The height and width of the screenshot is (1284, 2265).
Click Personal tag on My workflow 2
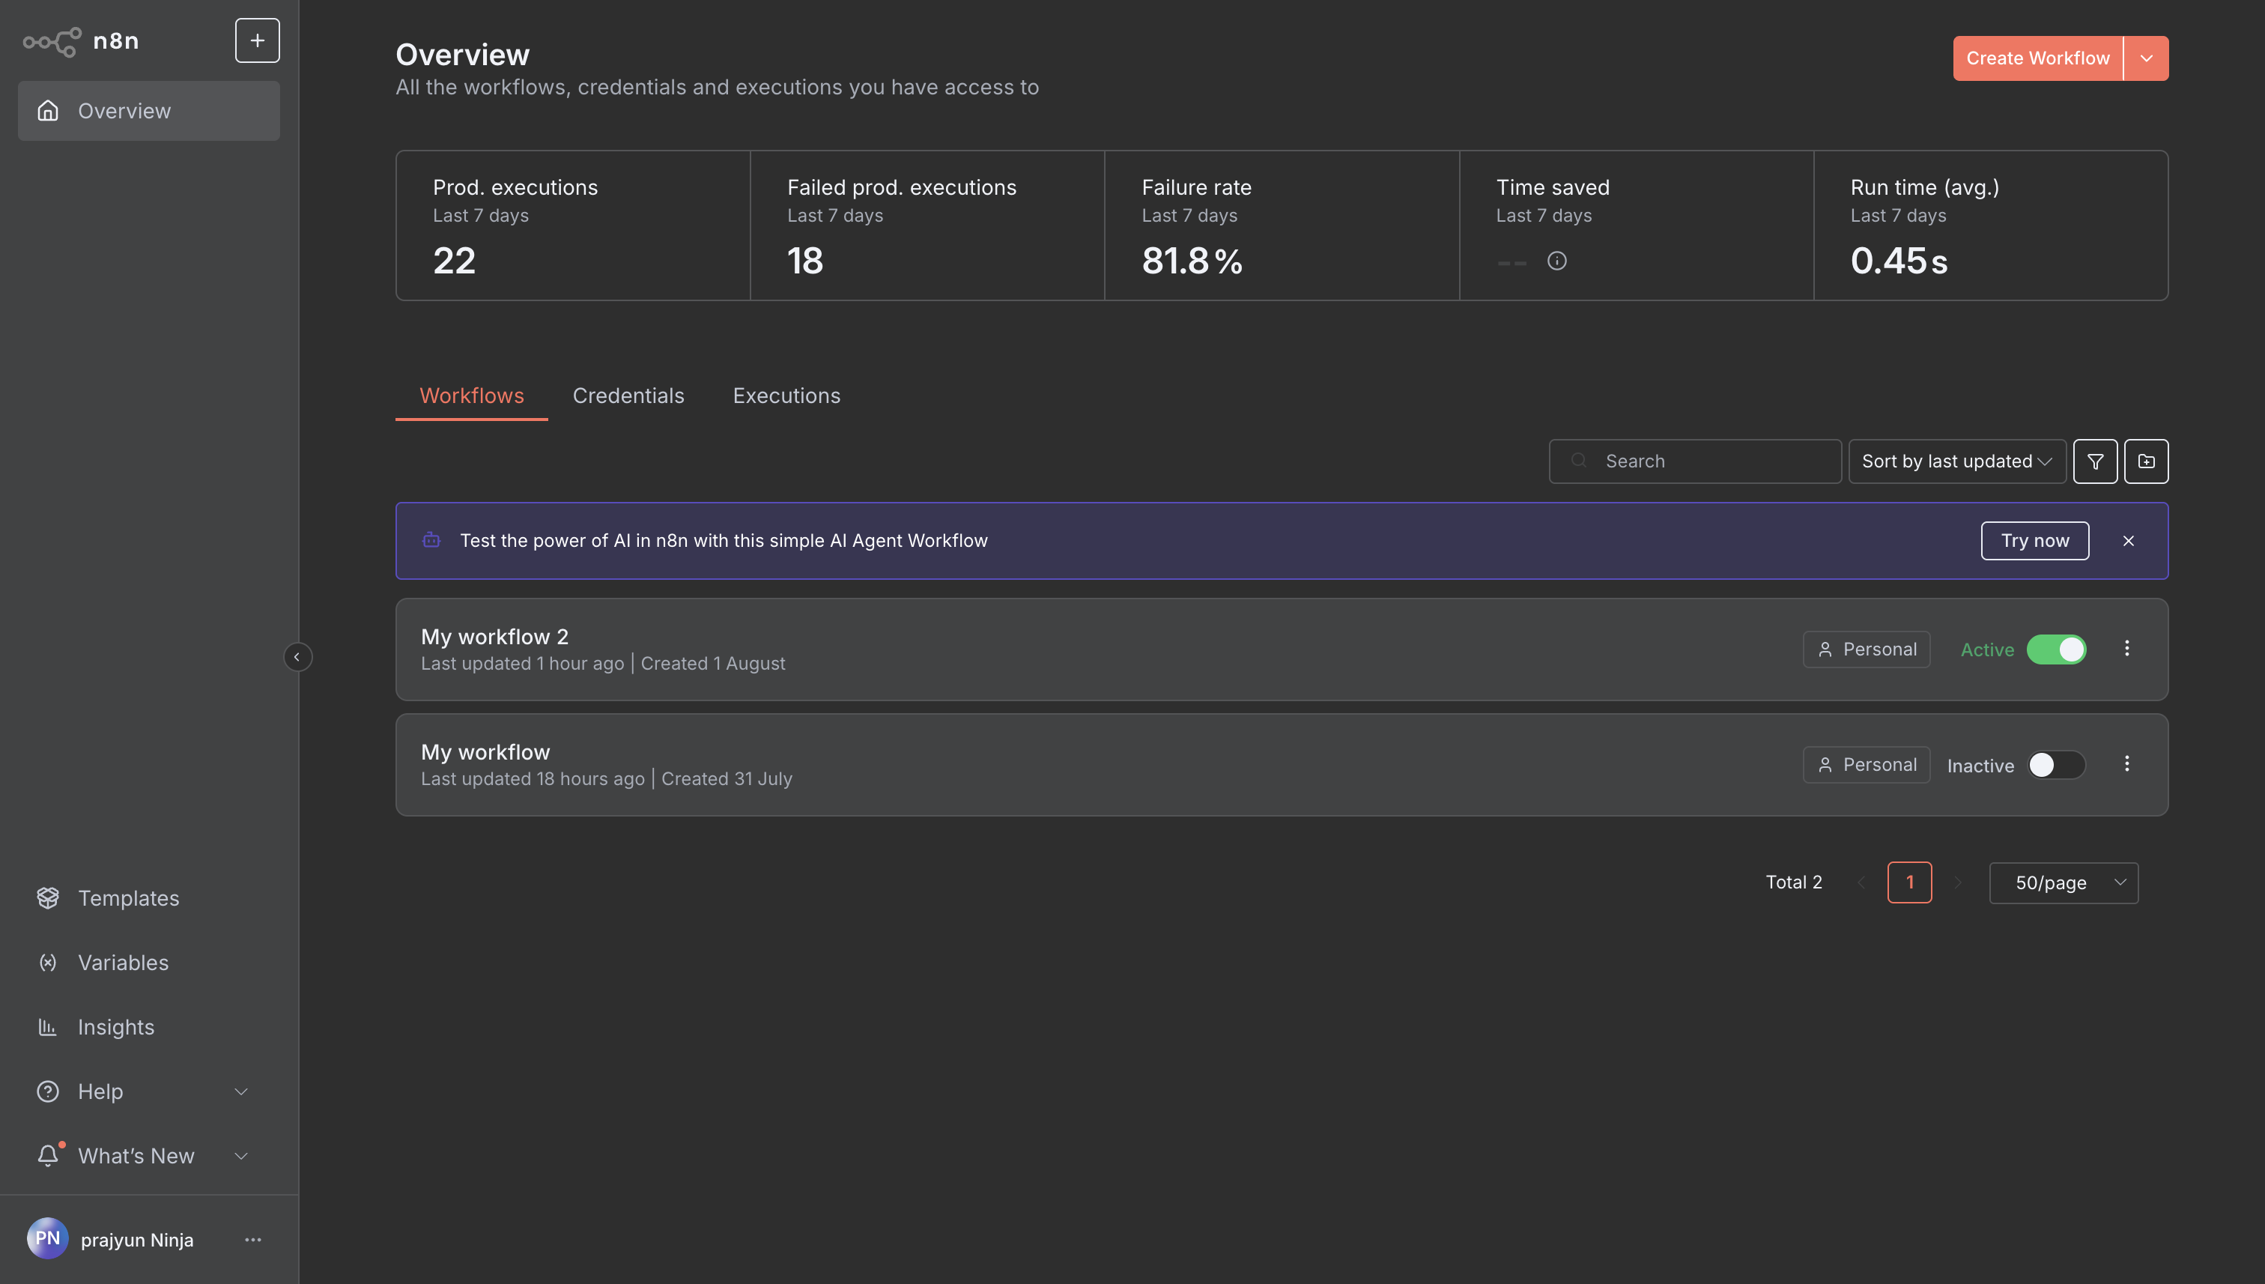click(1867, 649)
